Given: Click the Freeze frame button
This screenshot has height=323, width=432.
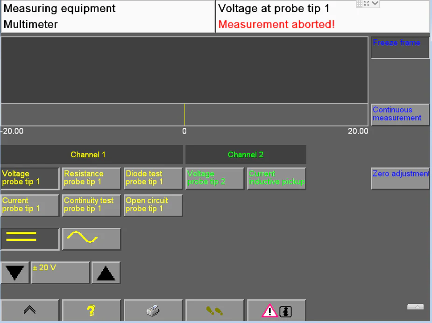Looking at the screenshot, I should (x=400, y=48).
